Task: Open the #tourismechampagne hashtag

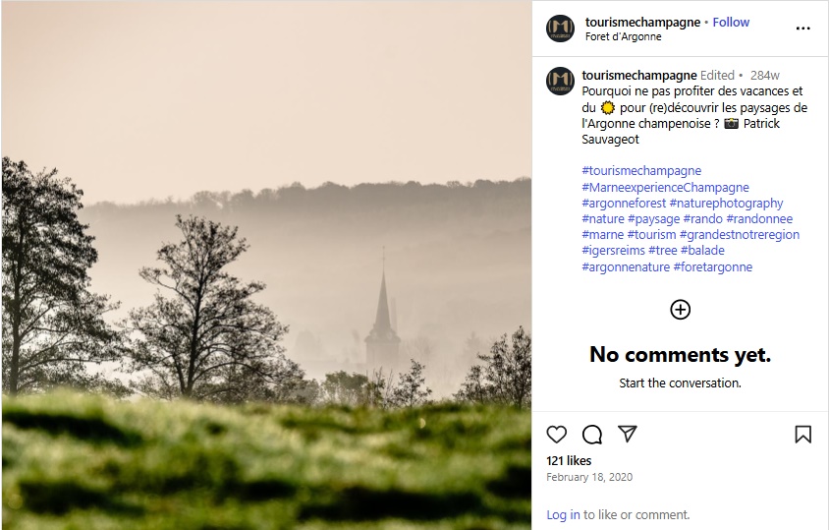Action: pos(641,171)
